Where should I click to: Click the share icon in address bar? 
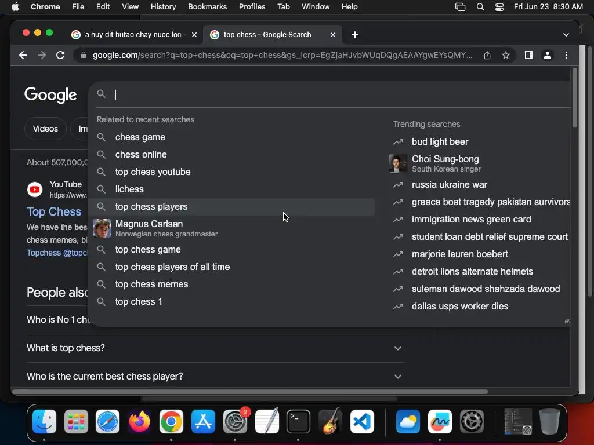(487, 55)
